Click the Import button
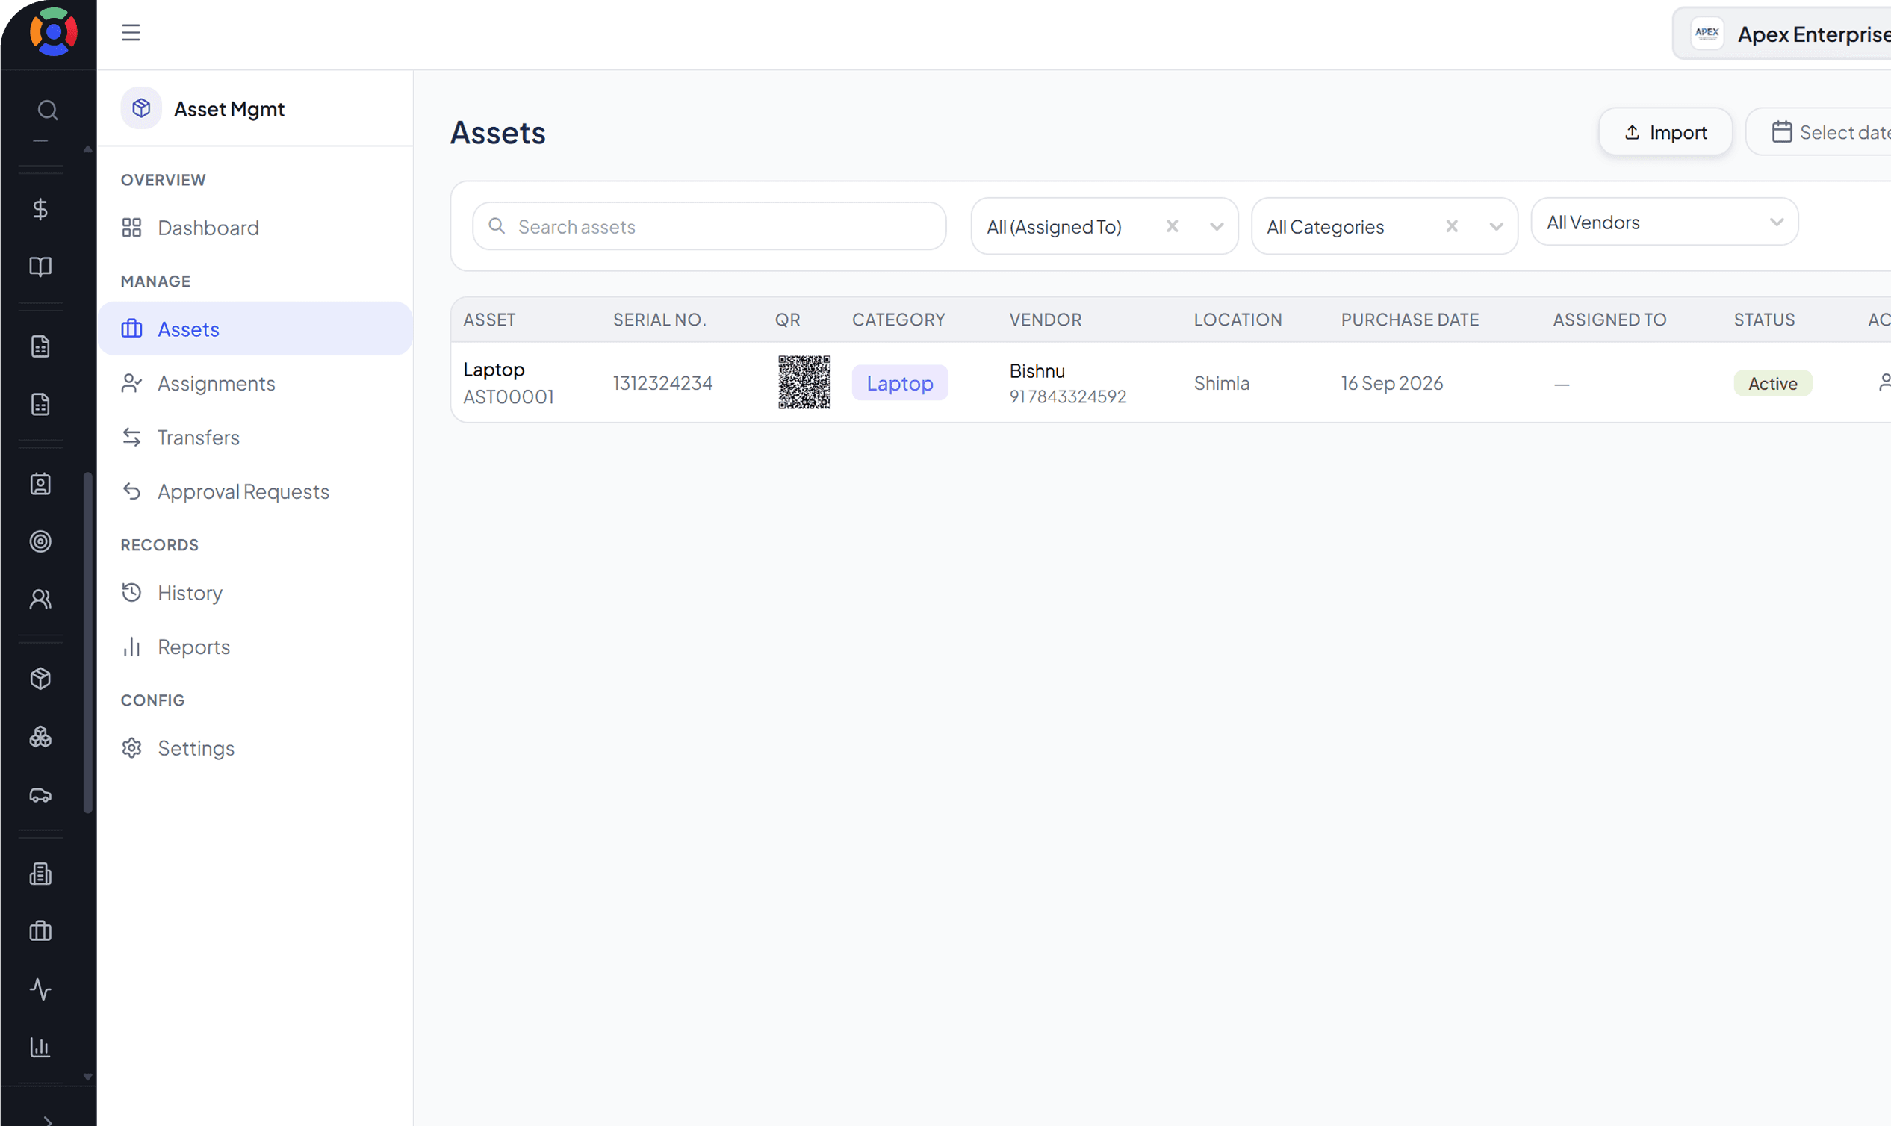The width and height of the screenshot is (1891, 1126). 1665,132
